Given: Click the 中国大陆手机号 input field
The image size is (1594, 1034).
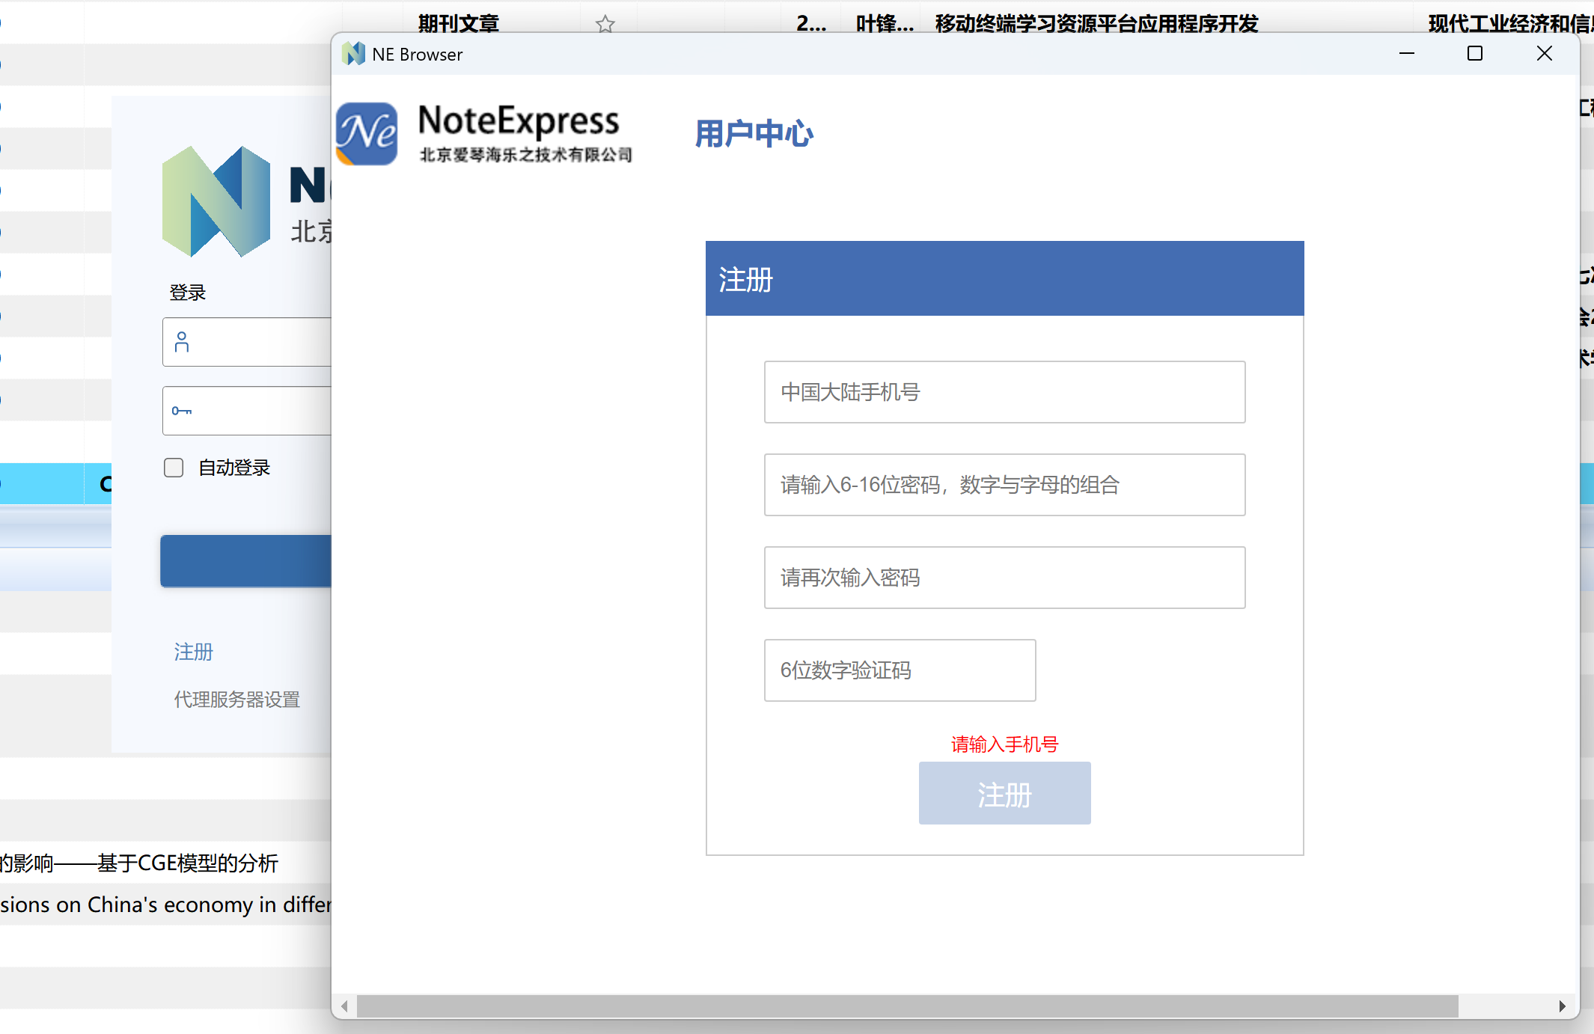Looking at the screenshot, I should tap(1004, 392).
